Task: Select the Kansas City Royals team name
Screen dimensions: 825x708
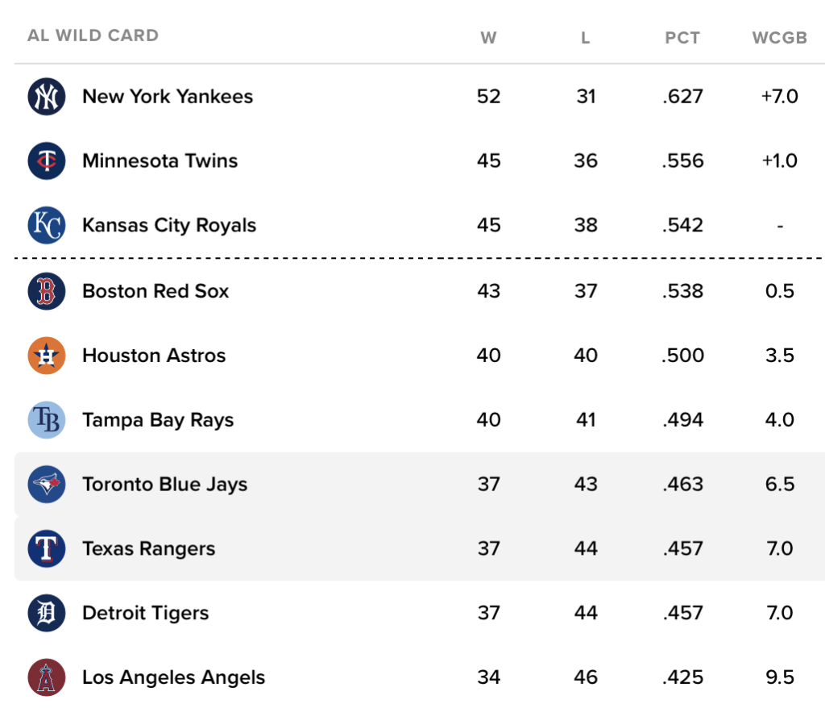Action: tap(169, 226)
